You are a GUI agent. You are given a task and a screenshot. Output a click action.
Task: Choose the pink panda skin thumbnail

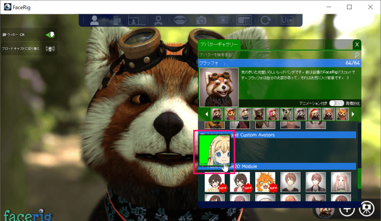(273, 114)
